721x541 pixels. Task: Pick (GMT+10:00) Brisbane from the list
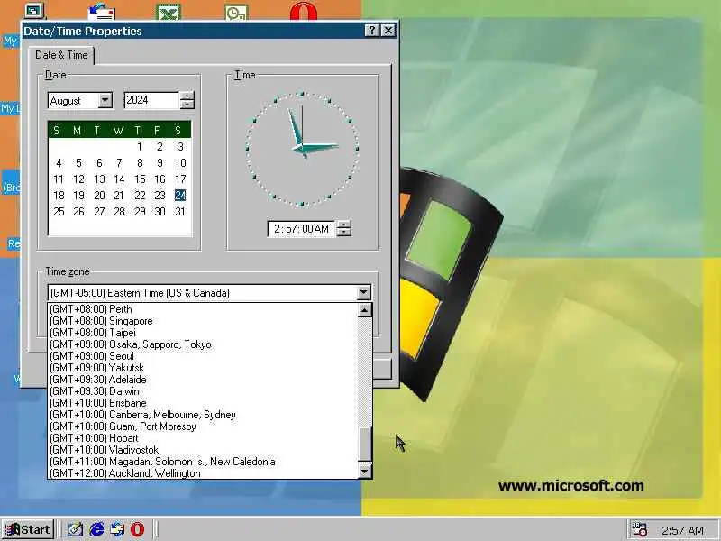tap(202, 403)
